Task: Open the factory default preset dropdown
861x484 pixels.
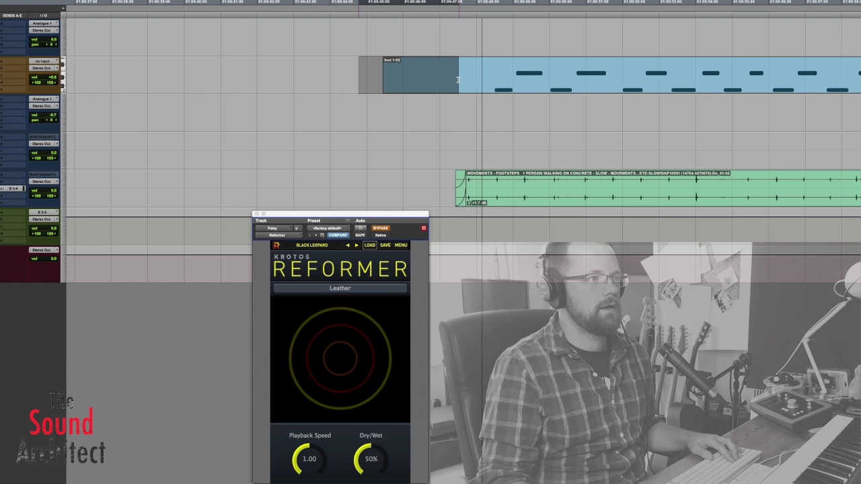Action: pos(328,228)
